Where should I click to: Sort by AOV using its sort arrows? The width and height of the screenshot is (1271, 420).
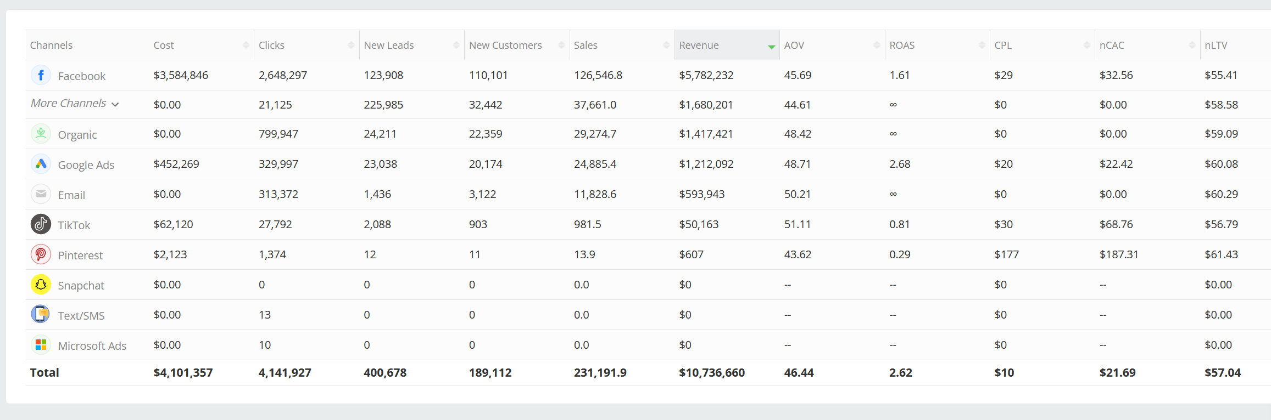(877, 45)
